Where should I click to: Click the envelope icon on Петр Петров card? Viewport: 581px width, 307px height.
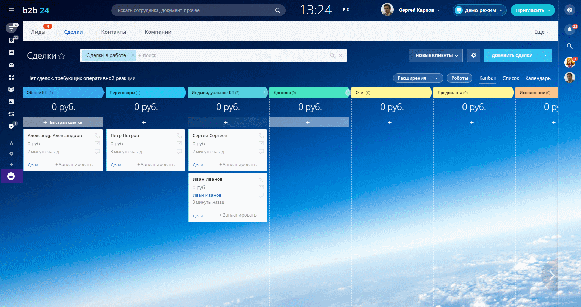179,143
